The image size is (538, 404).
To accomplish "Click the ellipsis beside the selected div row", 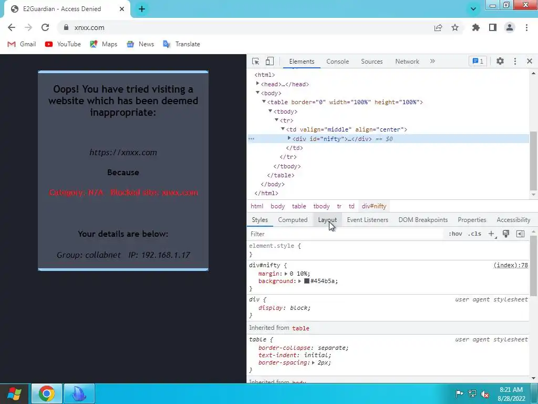I will pyautogui.click(x=252, y=139).
